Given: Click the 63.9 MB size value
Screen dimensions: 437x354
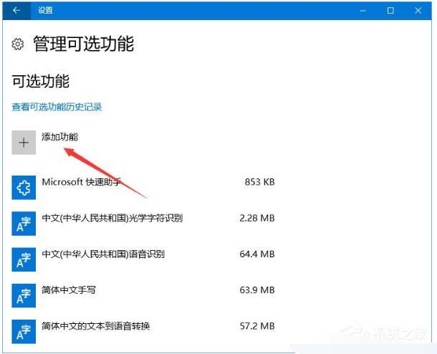Looking at the screenshot, I should 257,290.
